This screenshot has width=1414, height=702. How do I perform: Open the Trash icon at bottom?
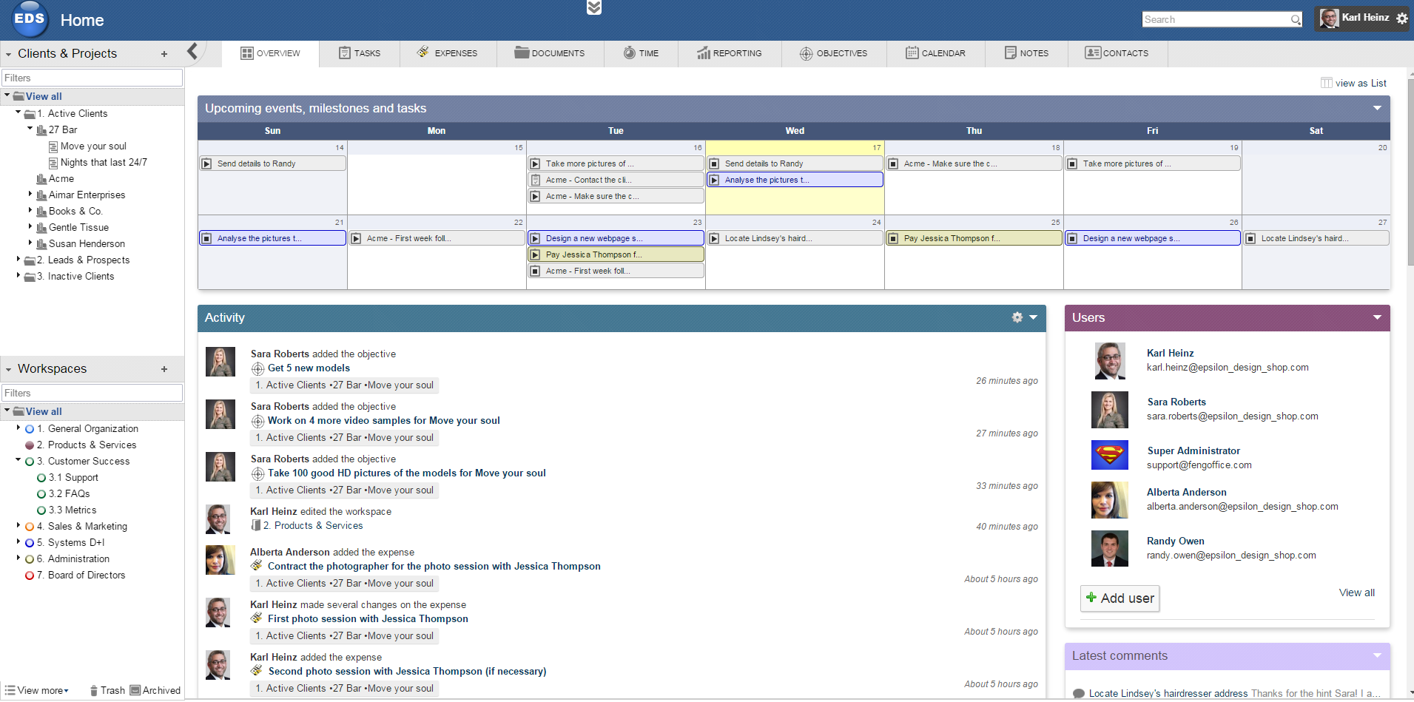pyautogui.click(x=94, y=690)
